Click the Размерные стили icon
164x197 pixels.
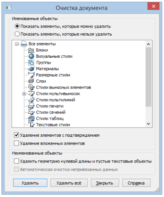[x=31, y=75]
